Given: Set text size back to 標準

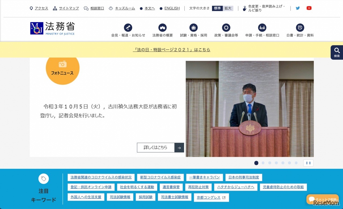Looking at the screenshot, I should [x=217, y=8].
